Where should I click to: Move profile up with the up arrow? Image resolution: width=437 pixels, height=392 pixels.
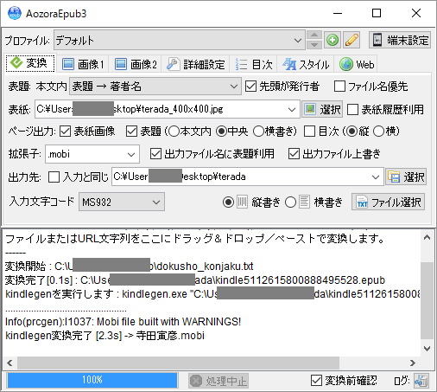(x=314, y=35)
